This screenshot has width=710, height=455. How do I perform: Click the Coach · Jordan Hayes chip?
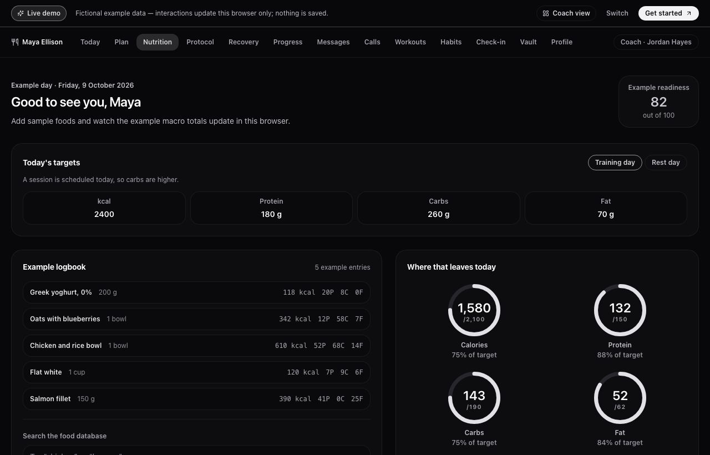[656, 42]
